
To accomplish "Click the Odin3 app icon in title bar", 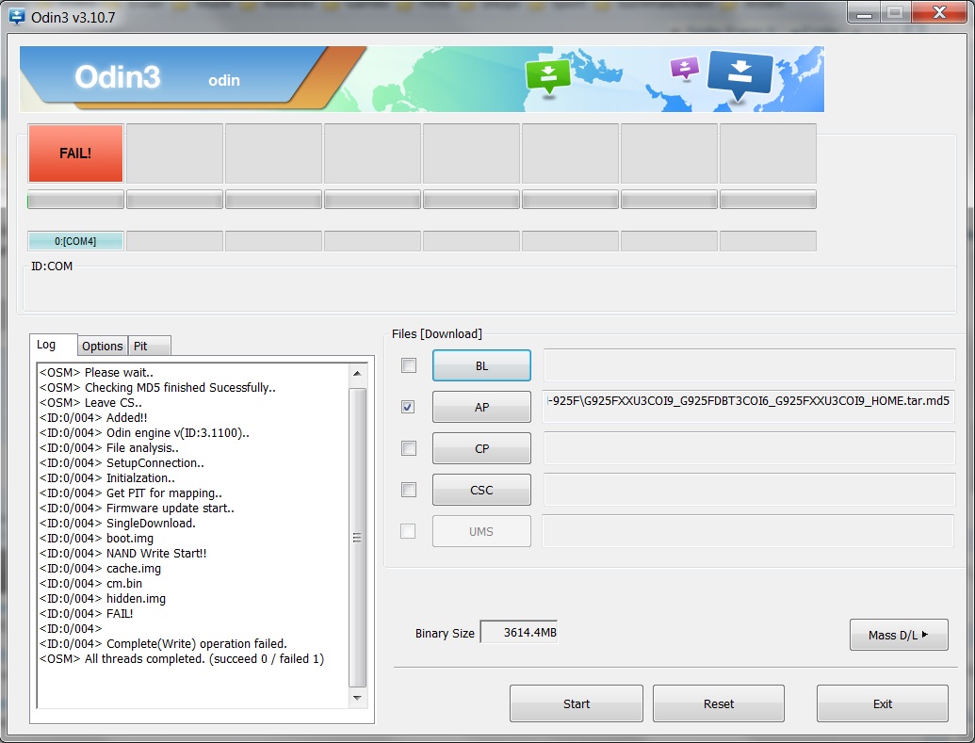I will click(x=16, y=16).
